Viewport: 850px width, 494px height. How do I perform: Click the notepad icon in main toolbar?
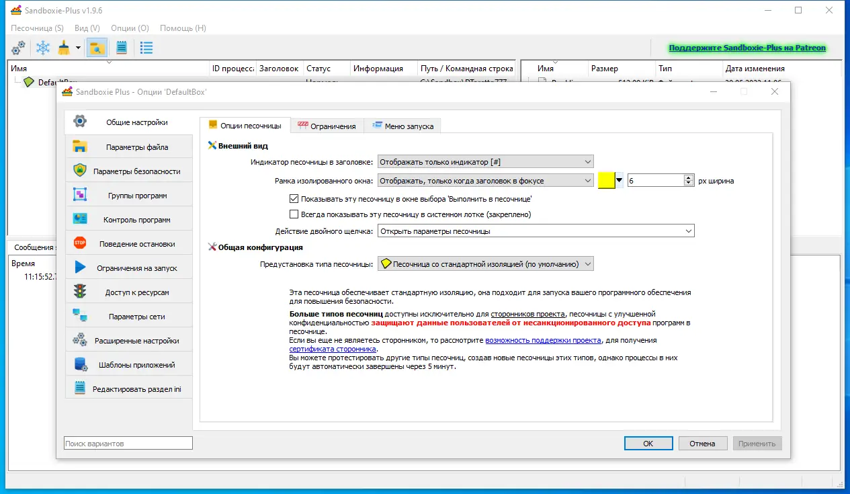tap(122, 48)
